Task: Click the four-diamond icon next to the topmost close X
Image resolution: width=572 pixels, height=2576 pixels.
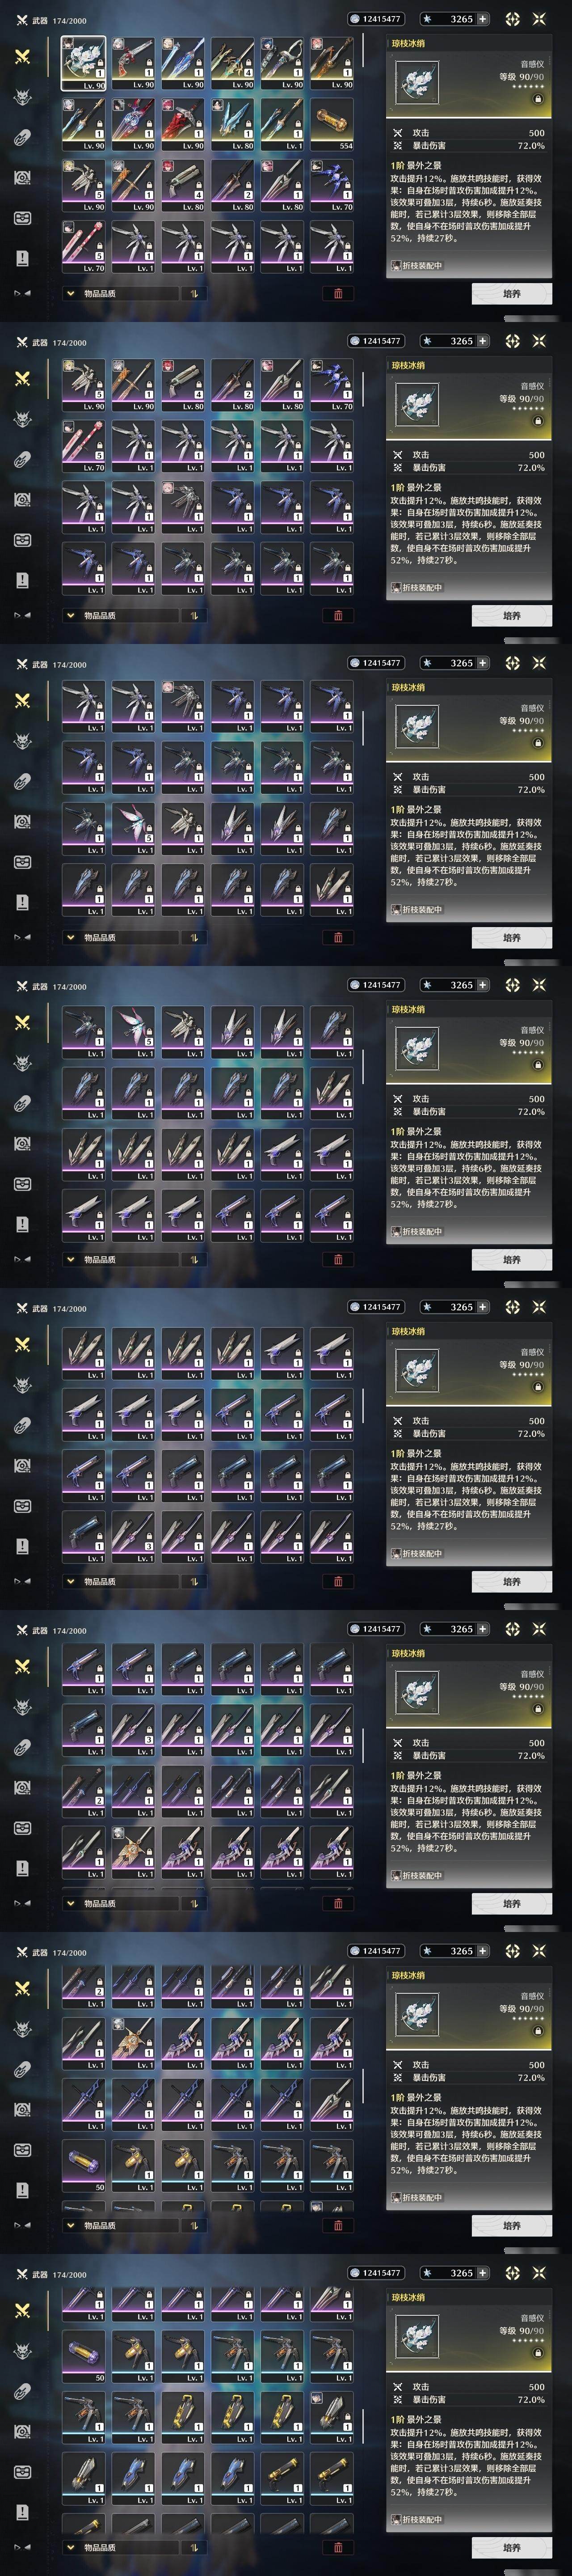Action: click(512, 19)
